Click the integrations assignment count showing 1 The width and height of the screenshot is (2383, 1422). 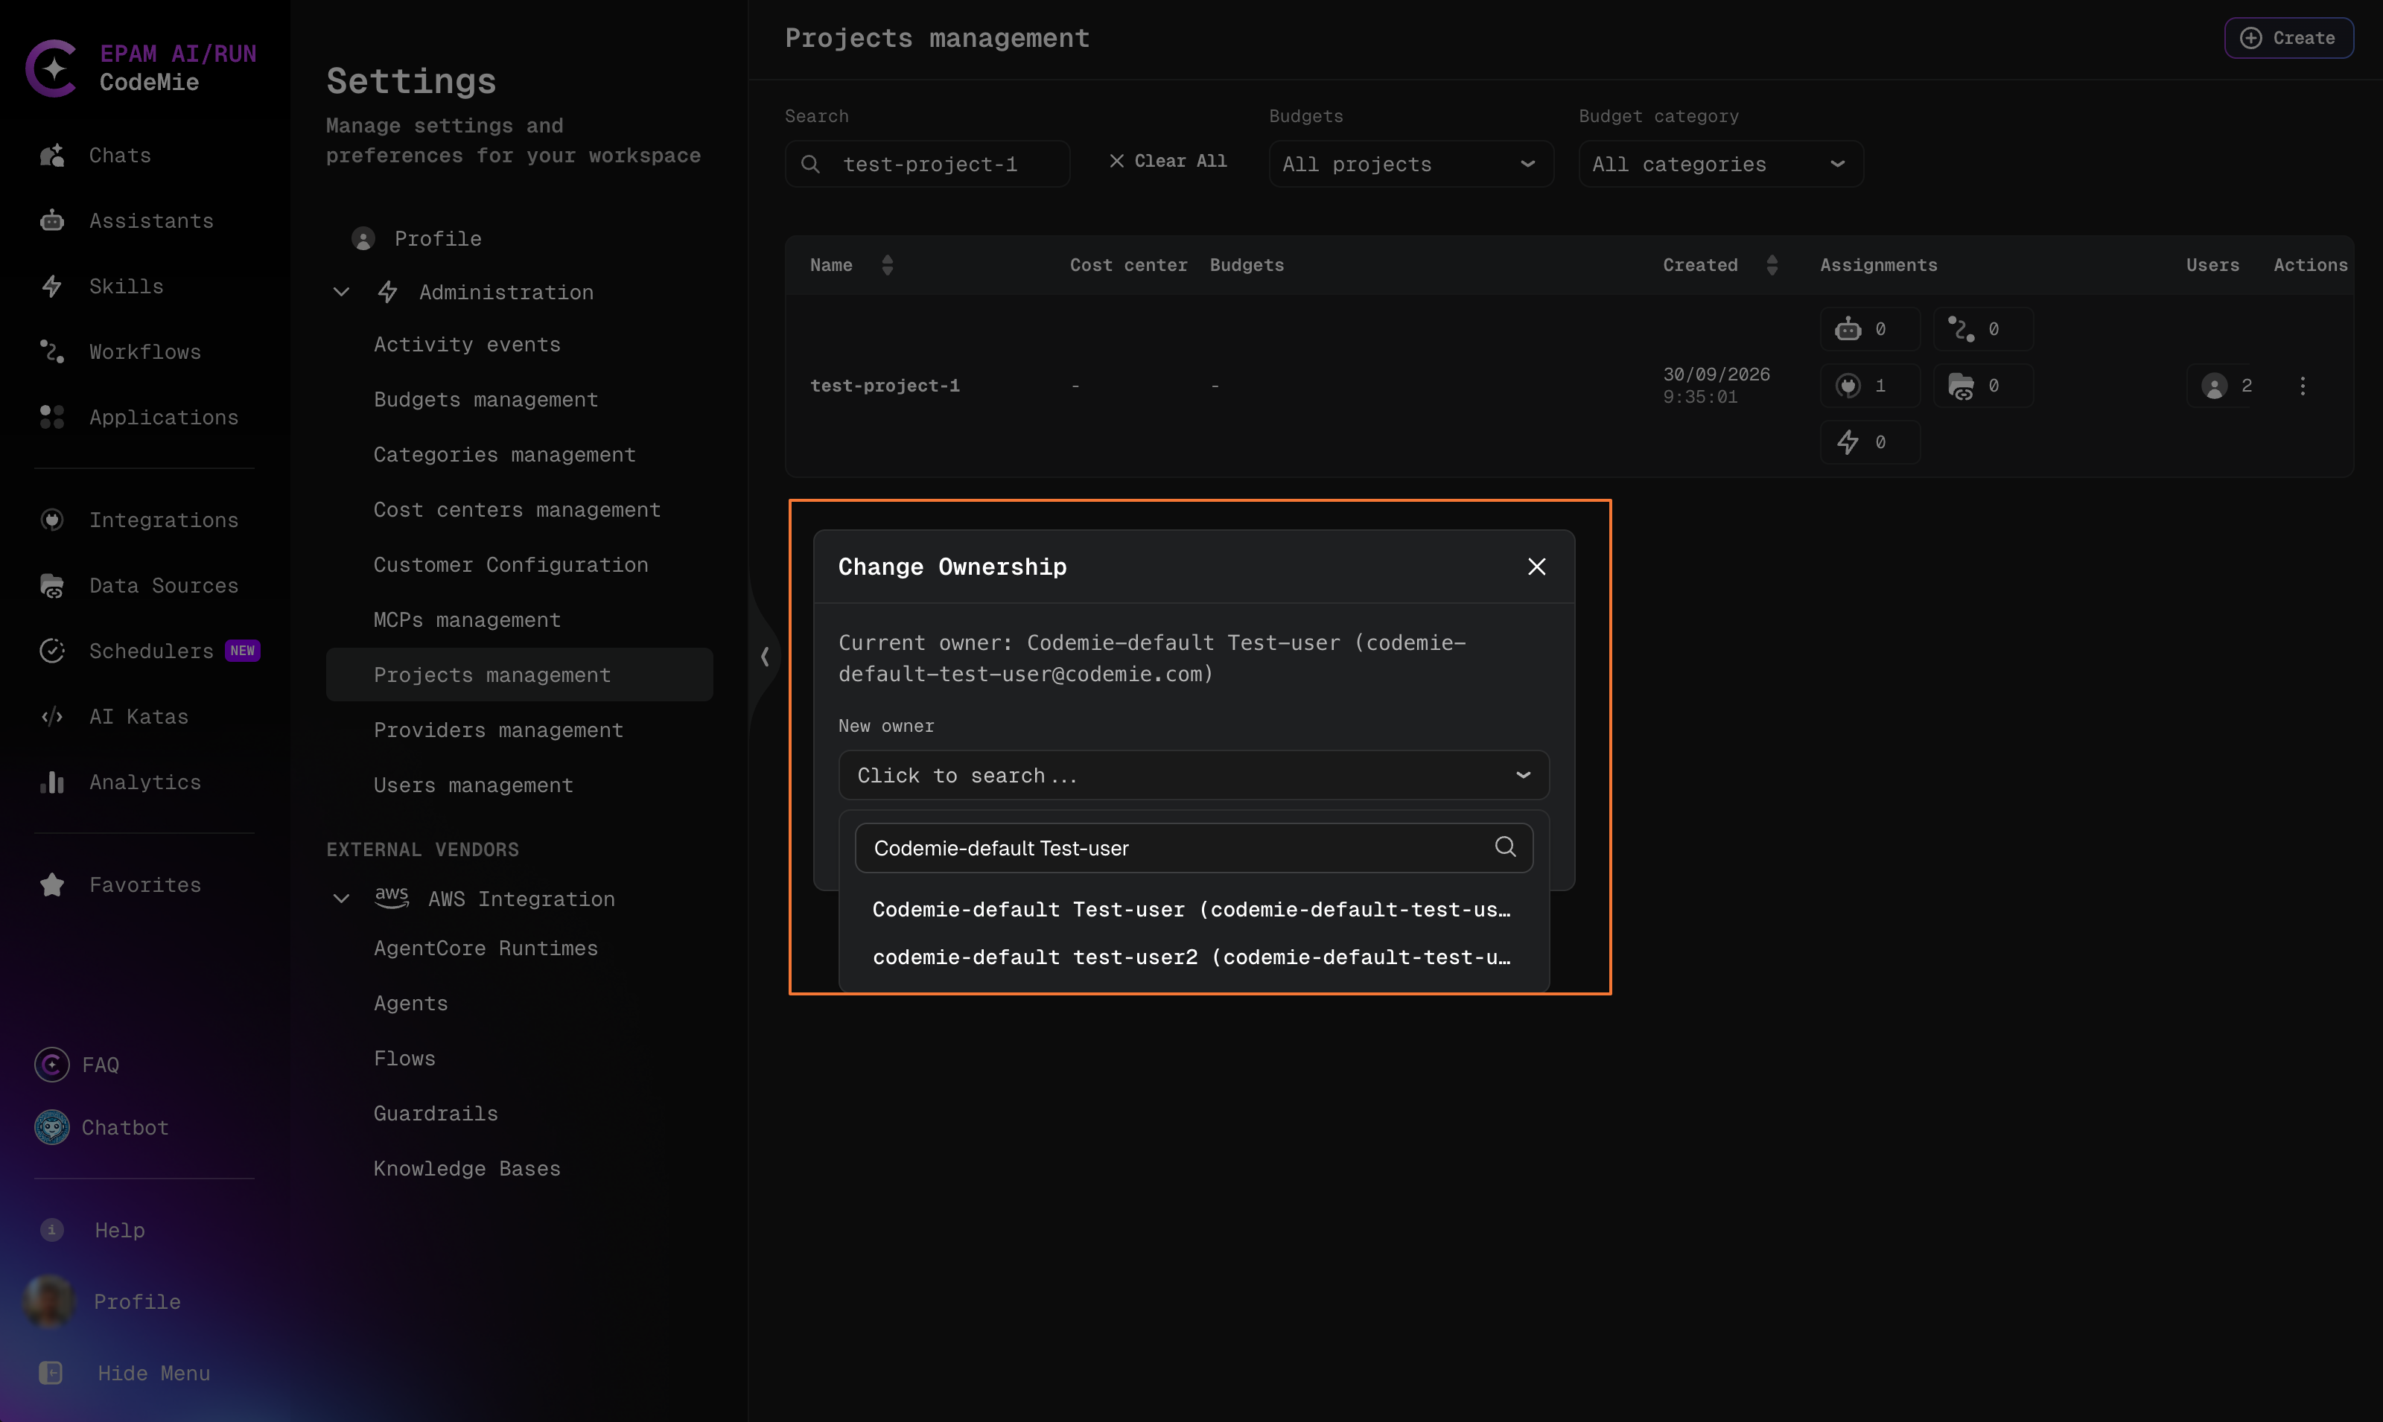[x=1869, y=385]
